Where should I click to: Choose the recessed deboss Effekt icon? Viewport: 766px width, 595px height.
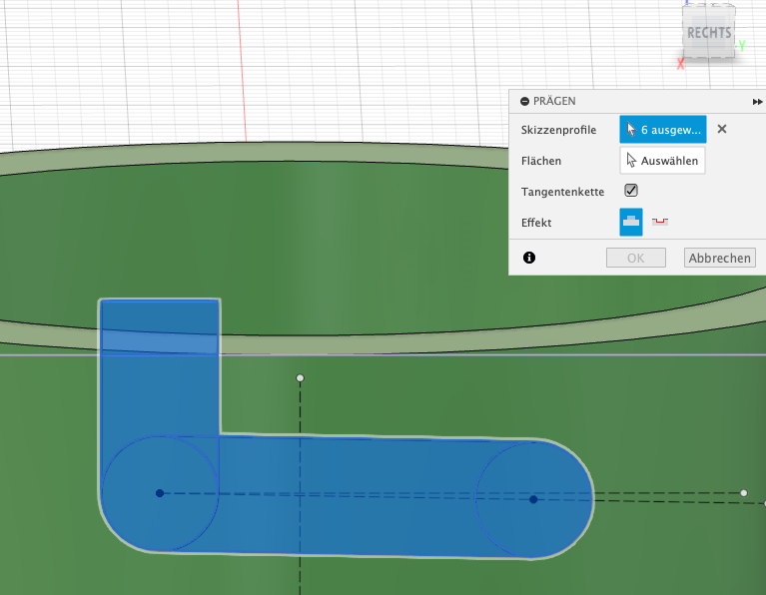point(659,222)
